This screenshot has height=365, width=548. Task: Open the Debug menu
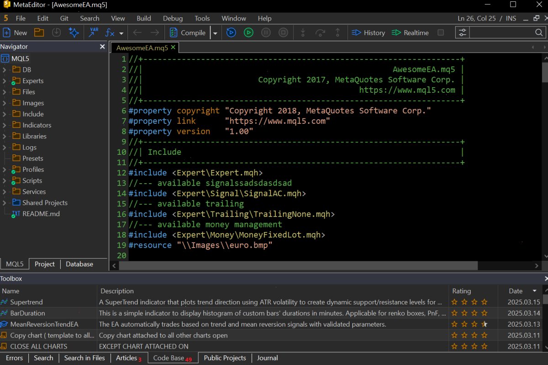(x=173, y=18)
